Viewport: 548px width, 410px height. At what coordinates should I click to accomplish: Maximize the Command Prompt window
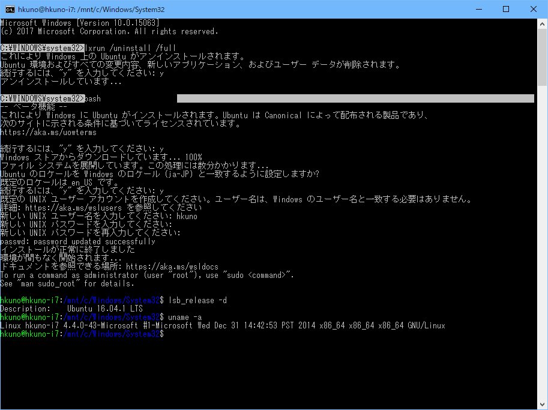[506, 9]
